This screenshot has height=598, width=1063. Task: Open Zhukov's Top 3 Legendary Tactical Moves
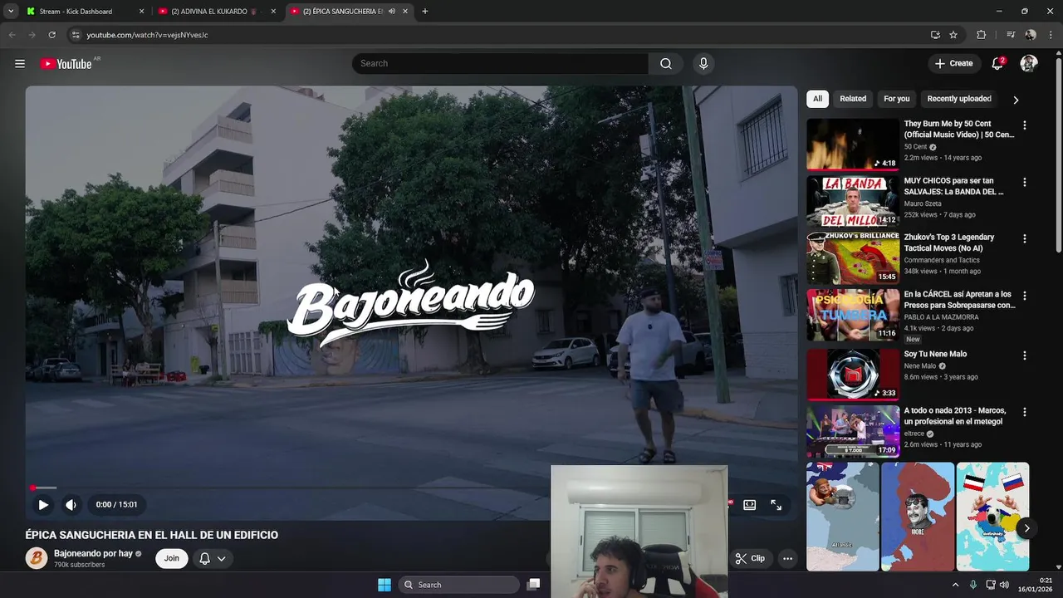949,243
